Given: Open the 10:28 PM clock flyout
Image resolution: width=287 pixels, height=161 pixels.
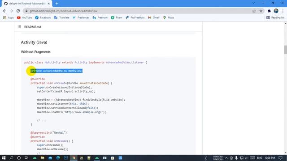Looking at the screenshot, I should coord(270,158).
